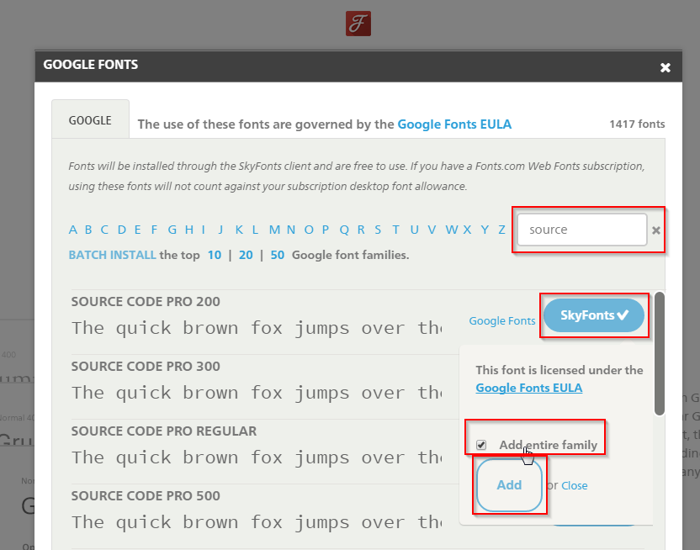Clear the search field with the x icon
700x550 pixels.
[655, 230]
